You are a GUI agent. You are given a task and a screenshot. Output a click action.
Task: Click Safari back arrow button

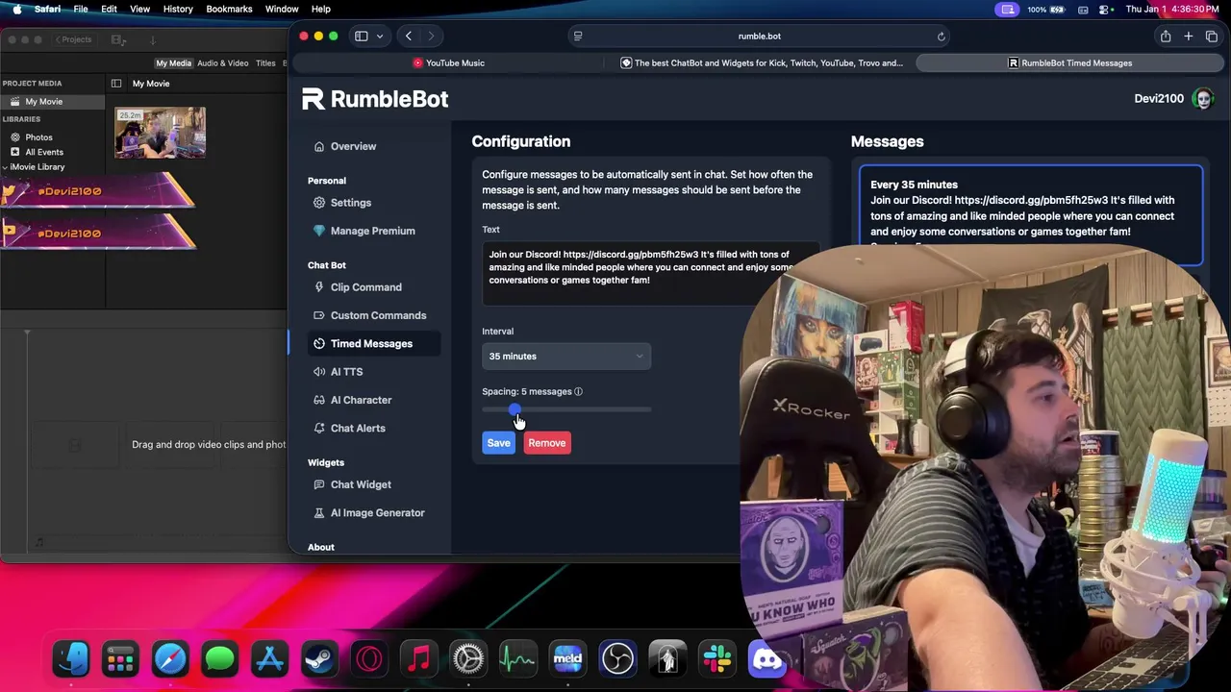pos(409,37)
